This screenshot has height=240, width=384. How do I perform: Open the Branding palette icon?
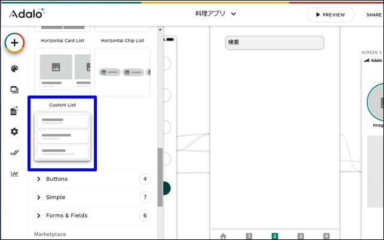pyautogui.click(x=14, y=69)
